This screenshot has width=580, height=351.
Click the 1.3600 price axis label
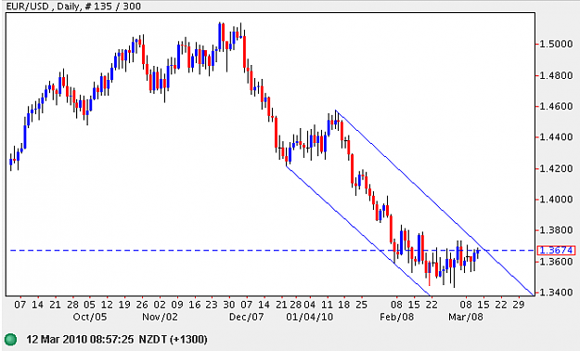pos(556,262)
